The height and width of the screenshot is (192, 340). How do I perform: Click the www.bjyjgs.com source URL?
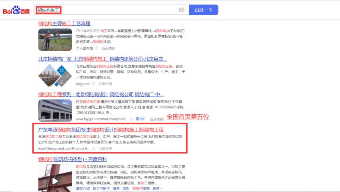pyautogui.click(x=102, y=119)
